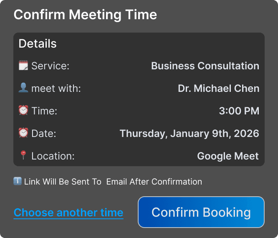Click the notepad icon beside Service

point(23,66)
